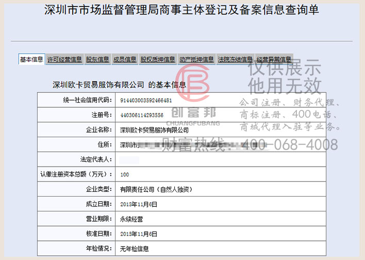Click the 法定代表人 label
Image resolution: width=365 pixels, height=260 pixels.
click(x=96, y=159)
